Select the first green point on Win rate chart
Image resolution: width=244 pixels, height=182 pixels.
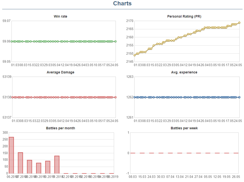[x=12, y=41]
